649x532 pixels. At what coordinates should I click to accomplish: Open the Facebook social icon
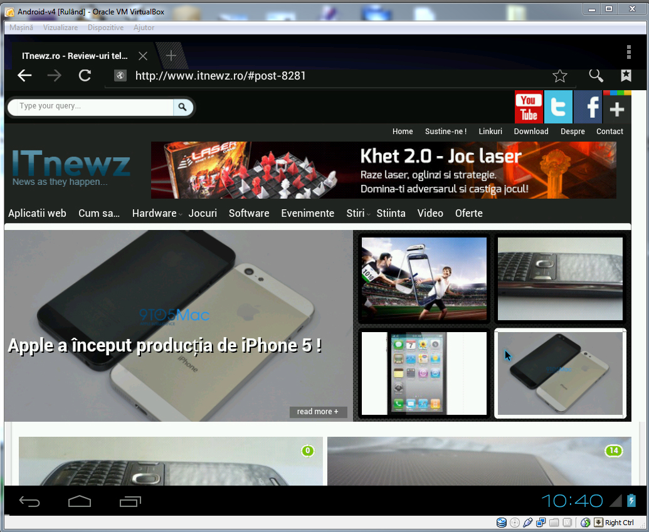tap(588, 107)
